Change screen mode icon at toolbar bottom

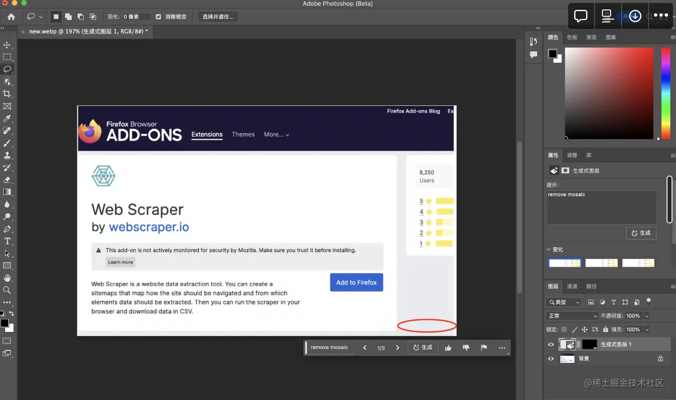click(7, 353)
